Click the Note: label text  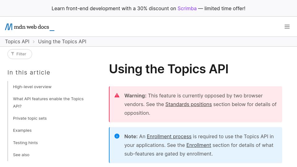tap(131, 136)
